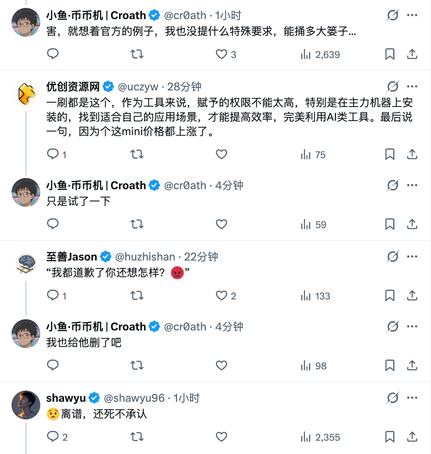This screenshot has height=454, width=431.
Task: Open replies on shawyu's tweet
Action: click(x=53, y=437)
